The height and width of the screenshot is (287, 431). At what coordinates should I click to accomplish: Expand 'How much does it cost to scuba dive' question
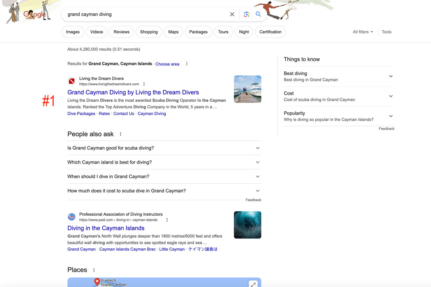tap(164, 191)
